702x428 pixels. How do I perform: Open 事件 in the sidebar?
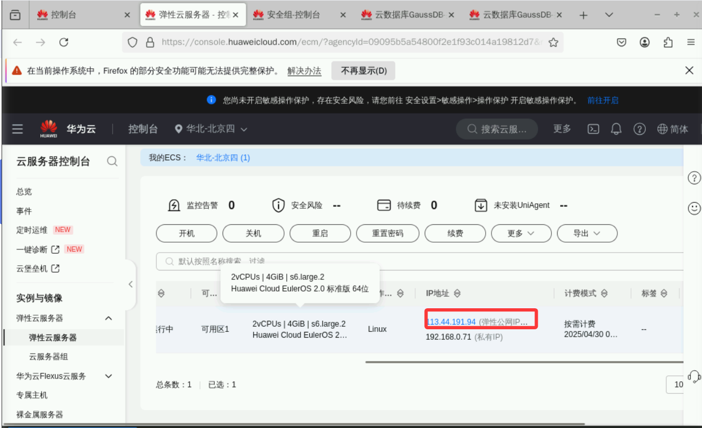coord(24,211)
